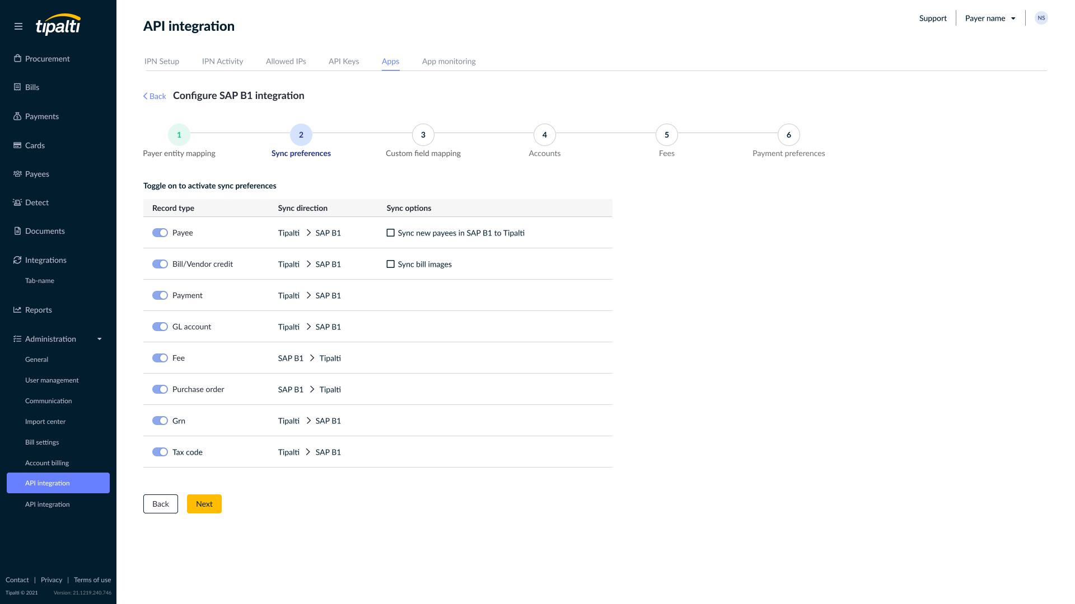
Task: Open Payments money bag icon
Action: tap(17, 116)
